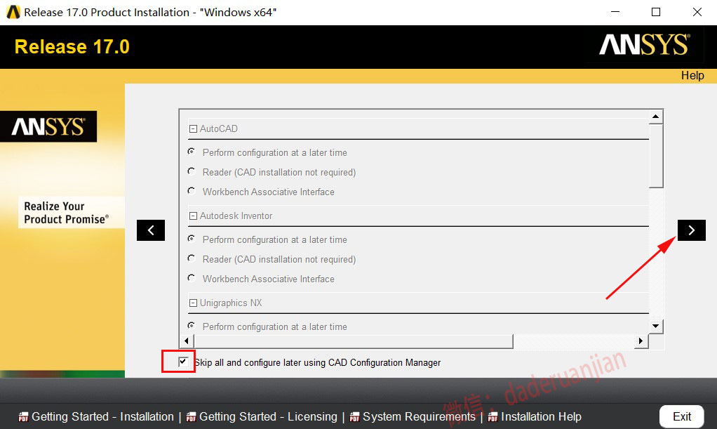The height and width of the screenshot is (429, 717).
Task: Select AutoCAD Workbench Associative Interface option
Action: 192,190
